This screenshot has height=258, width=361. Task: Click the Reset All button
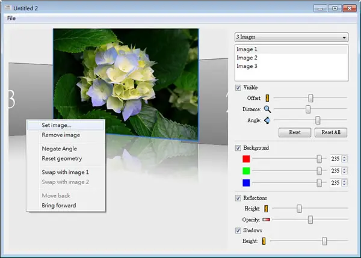coord(331,132)
